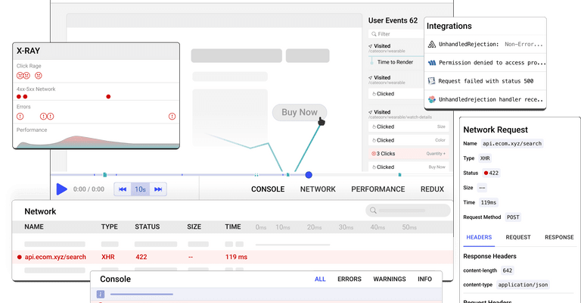This screenshot has width=581, height=303.
Task: Click the red status dot beside api.ecom.xyz/search
Action: tap(19, 257)
